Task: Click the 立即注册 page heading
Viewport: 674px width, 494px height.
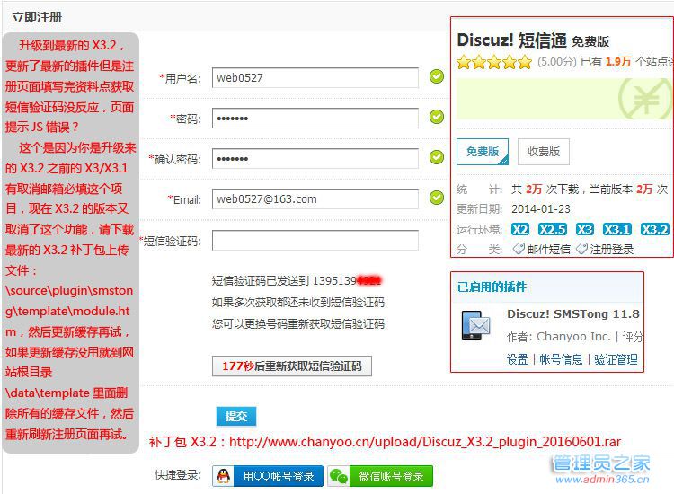Action: pos(37,17)
